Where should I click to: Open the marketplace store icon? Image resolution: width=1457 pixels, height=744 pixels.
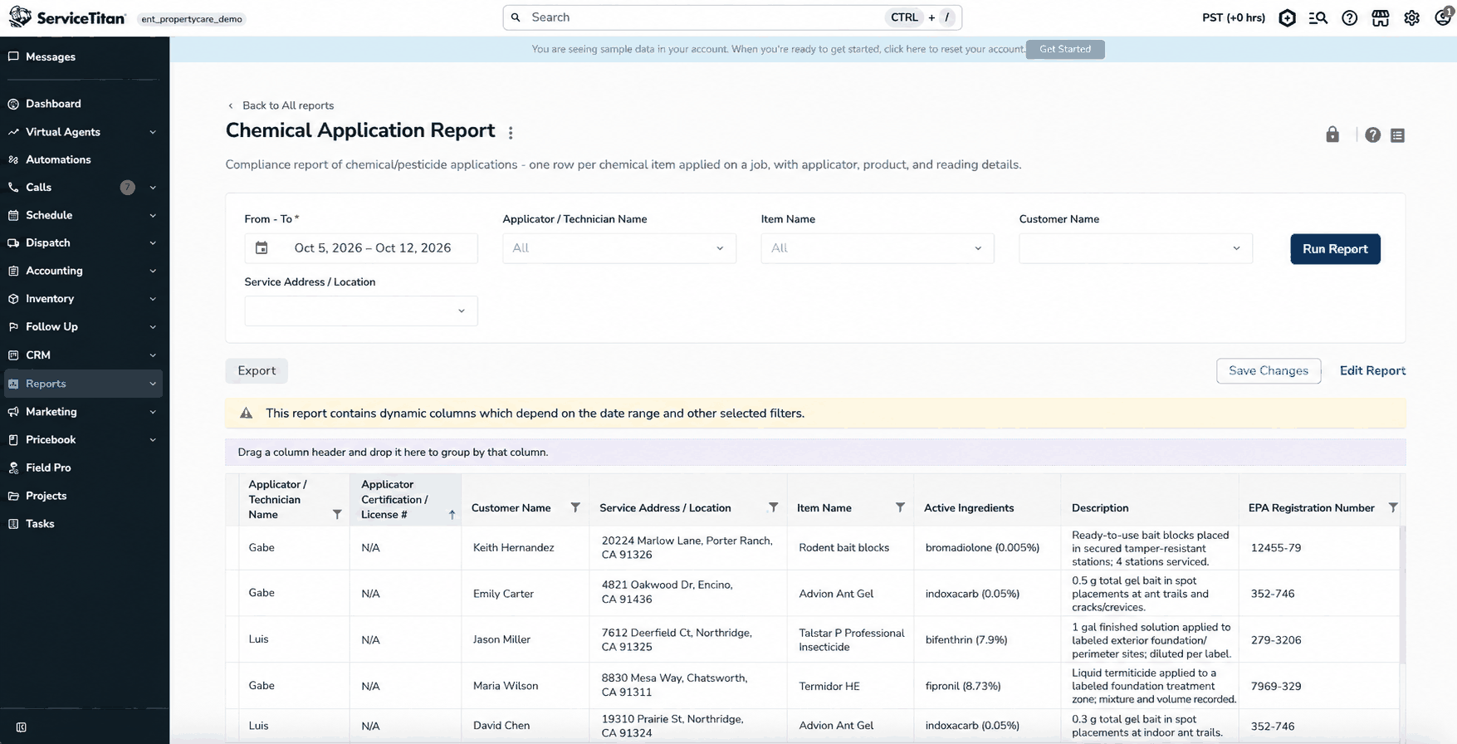[1380, 17]
